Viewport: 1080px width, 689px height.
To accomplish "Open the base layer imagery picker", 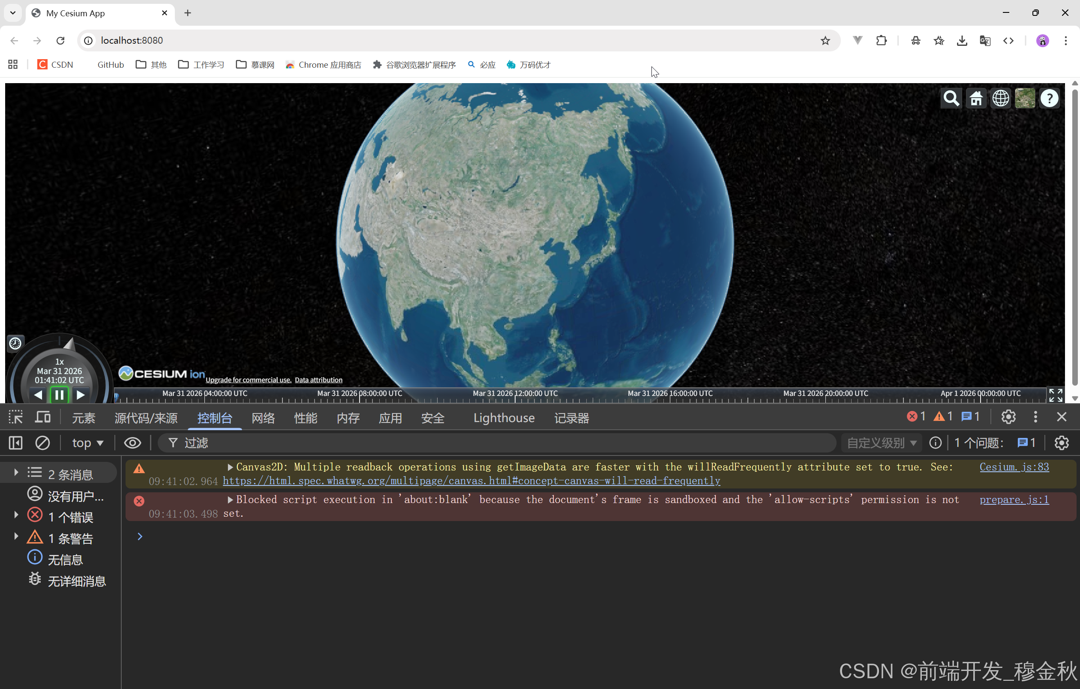I will pos(1025,98).
